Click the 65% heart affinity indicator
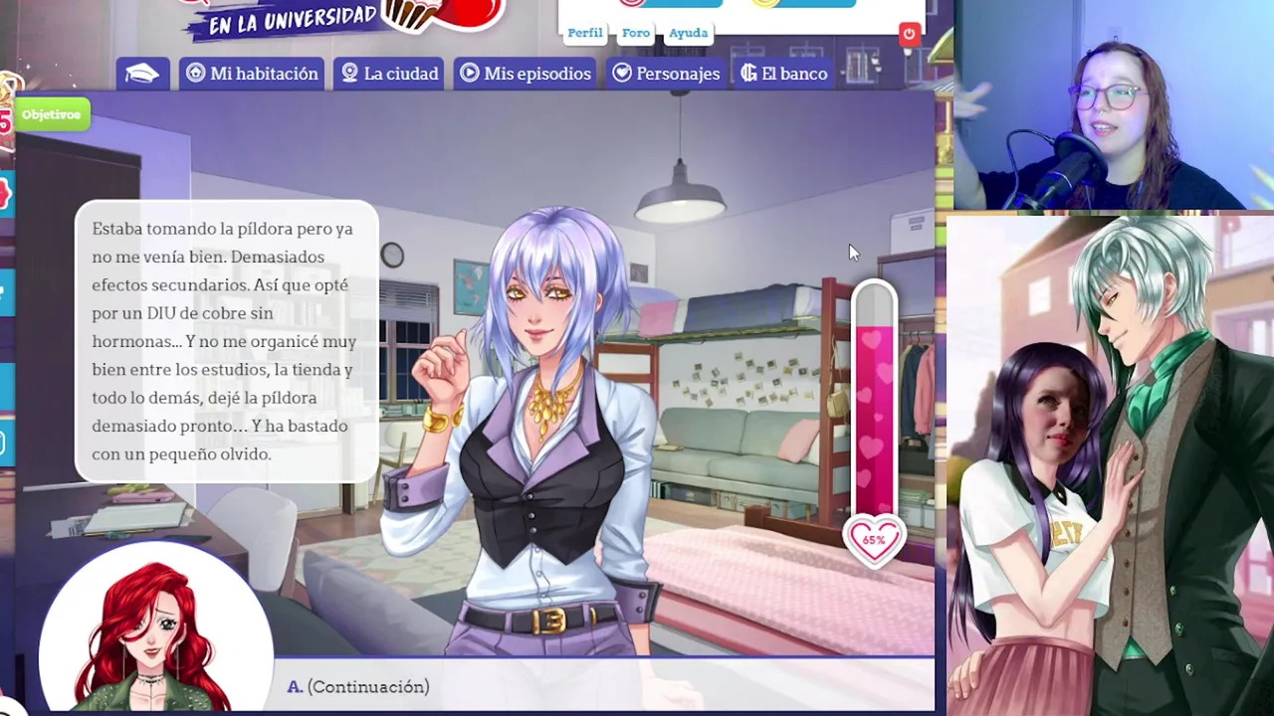Image resolution: width=1274 pixels, height=716 pixels. (873, 539)
